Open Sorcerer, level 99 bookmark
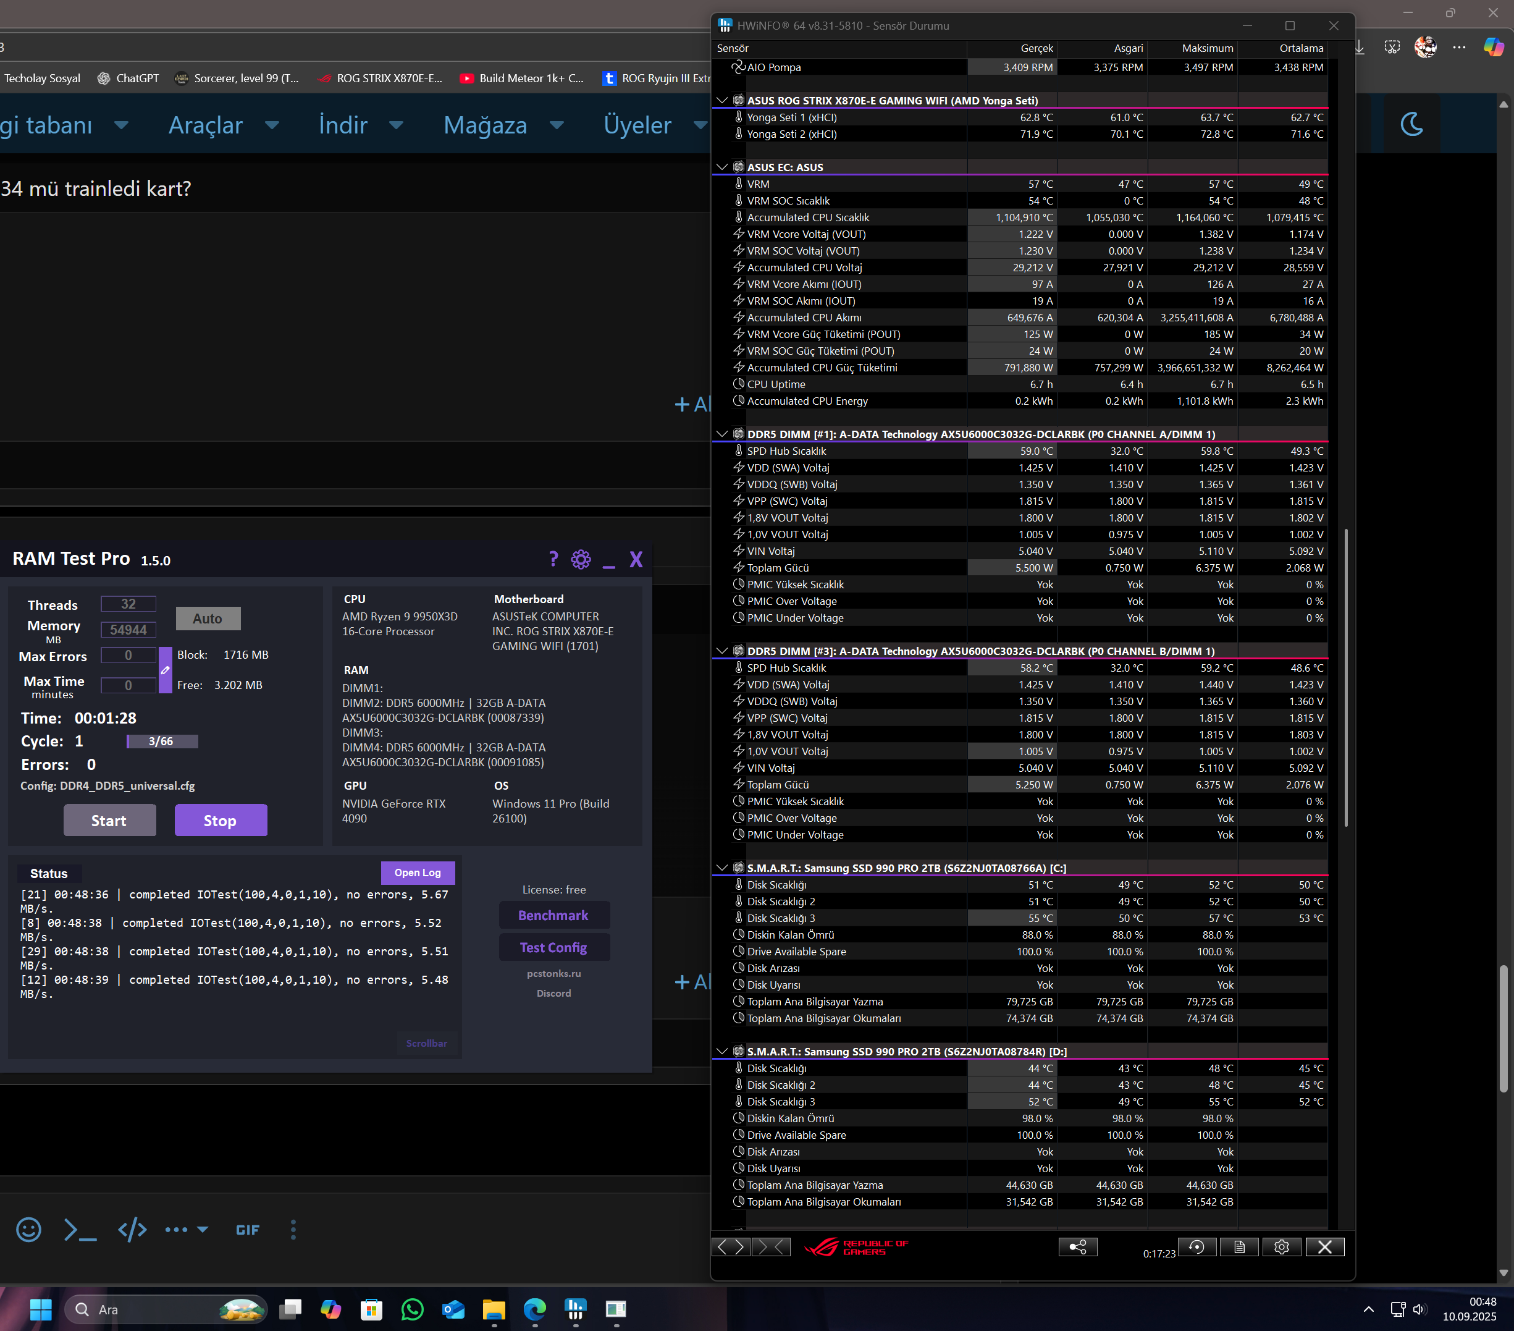 click(237, 78)
